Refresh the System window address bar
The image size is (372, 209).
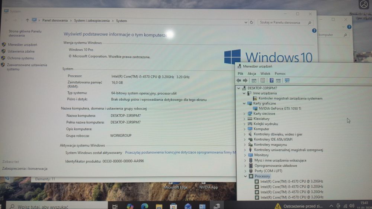[251, 23]
